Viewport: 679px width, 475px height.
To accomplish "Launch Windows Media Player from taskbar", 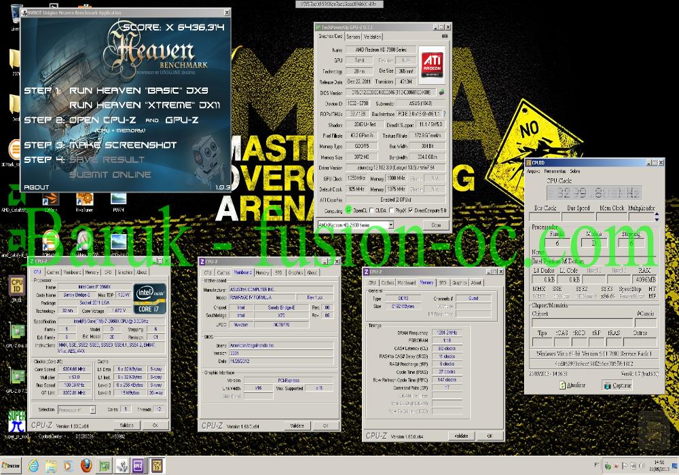I will pos(68,466).
